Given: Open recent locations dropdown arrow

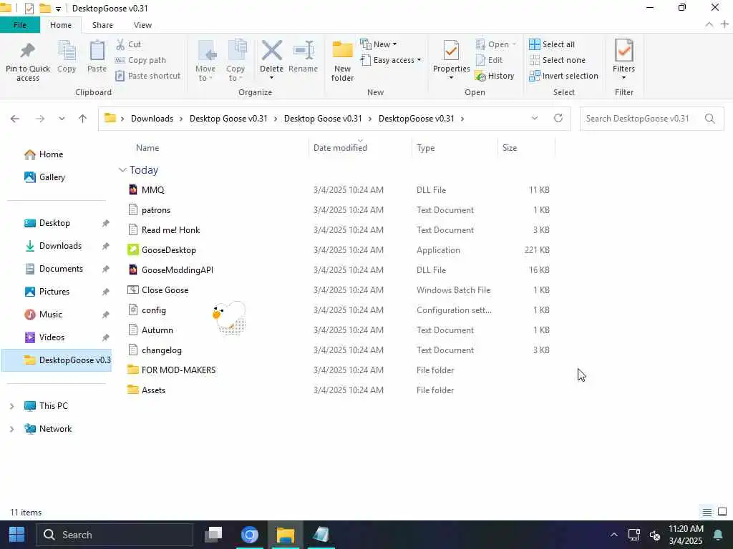Looking at the screenshot, I should click(62, 119).
